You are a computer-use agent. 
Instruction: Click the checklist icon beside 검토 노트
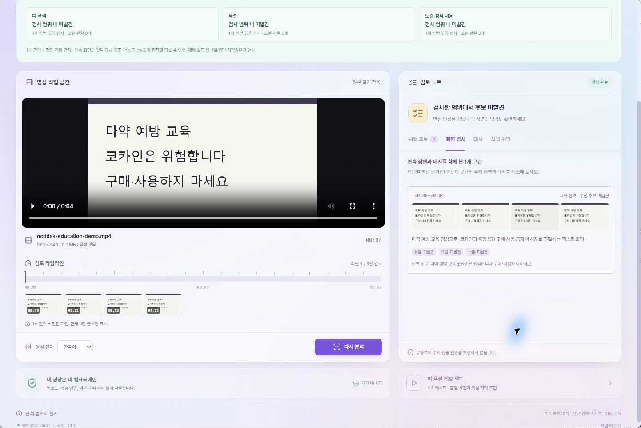[413, 82]
